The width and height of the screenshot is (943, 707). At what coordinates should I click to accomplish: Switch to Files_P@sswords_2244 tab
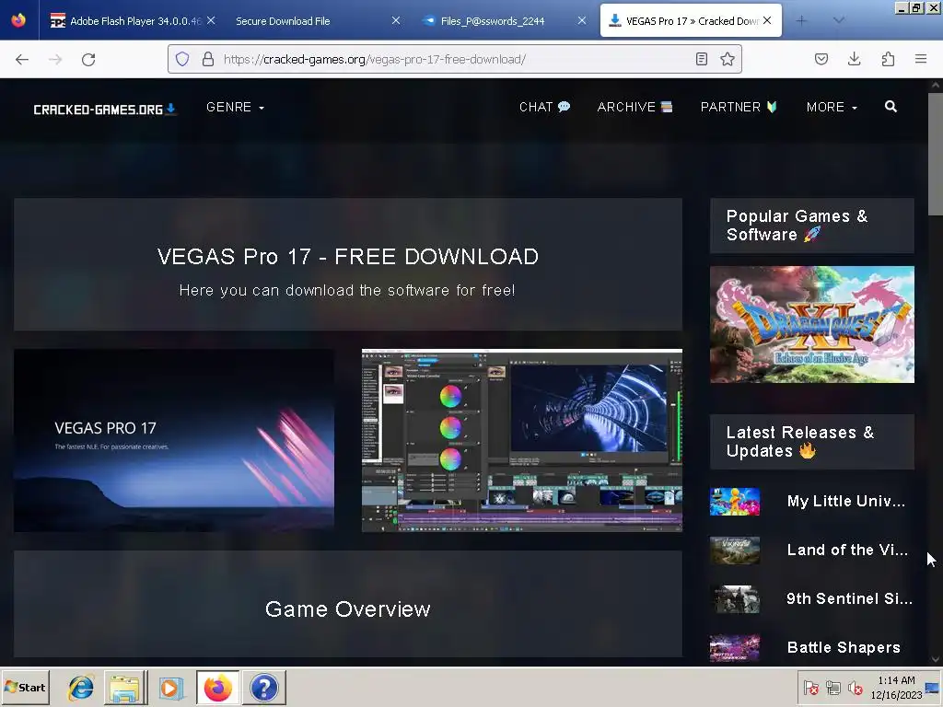[x=493, y=21]
